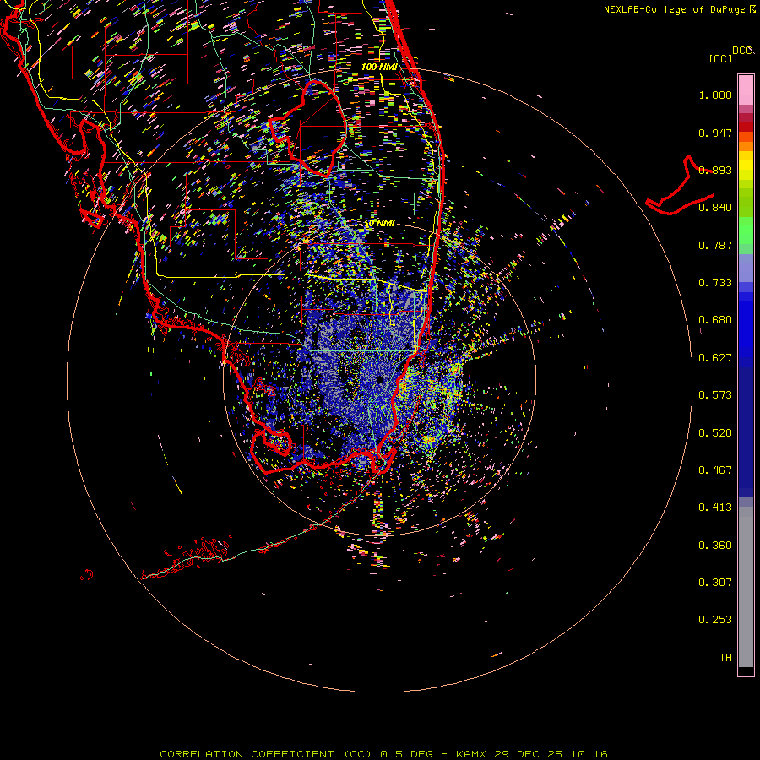760x760 pixels.
Task: Click the 50 NMI range ring label
Action: tap(379, 224)
